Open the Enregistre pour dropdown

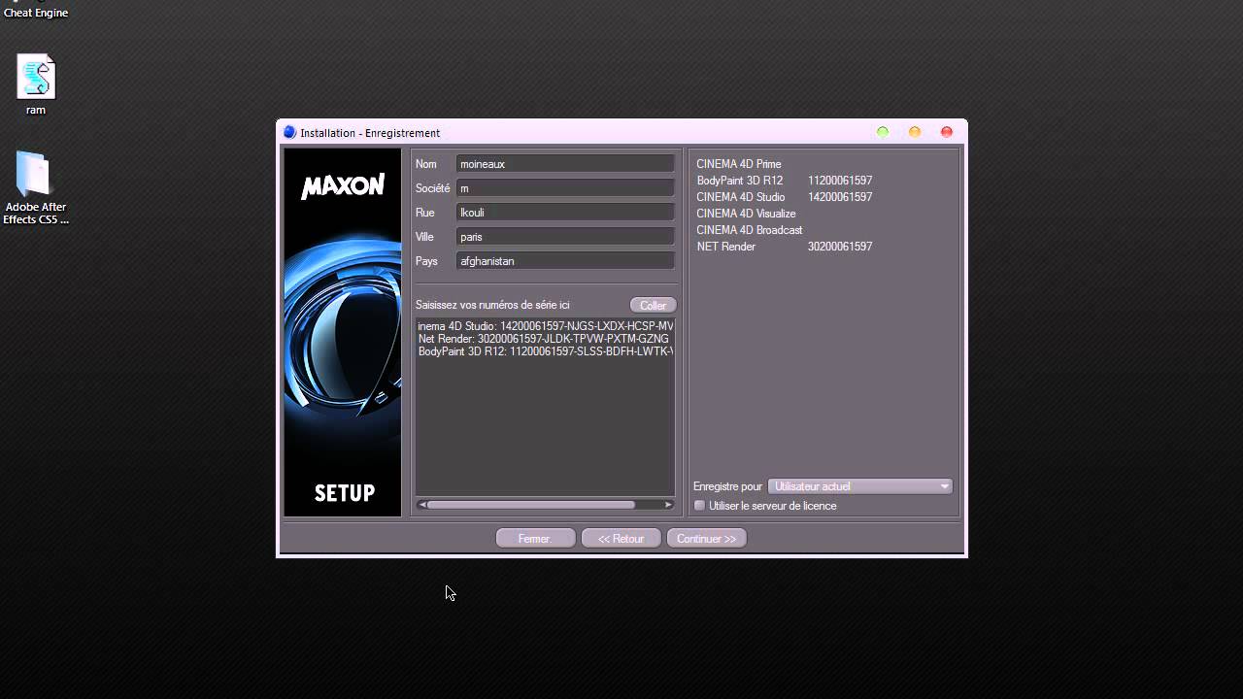tap(860, 486)
